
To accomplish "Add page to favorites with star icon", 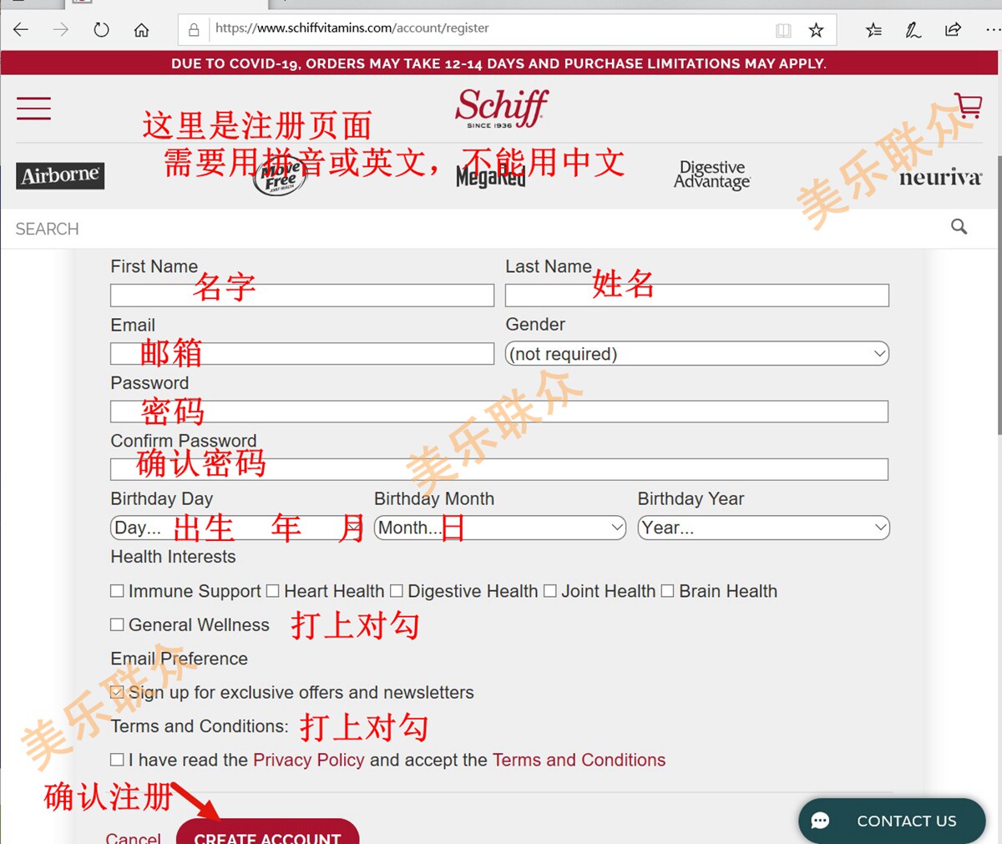I will [816, 30].
